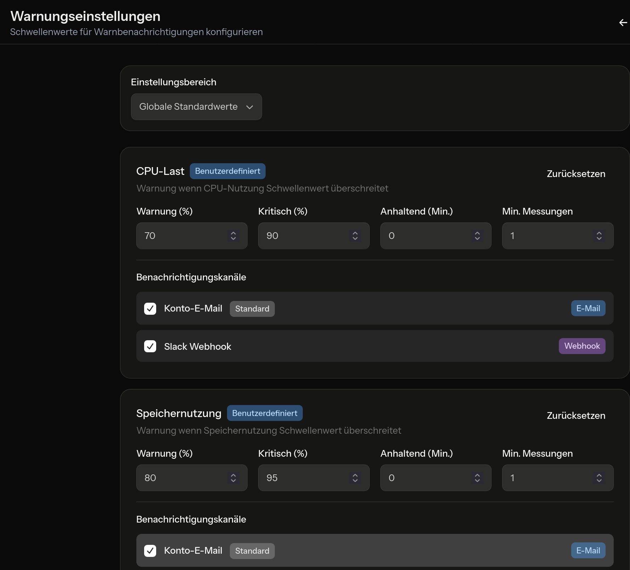Click the CPU-Last Kritisch stepper arrows
This screenshot has width=630, height=570.
(355, 236)
